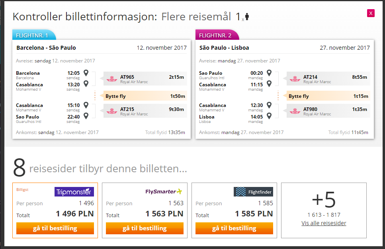Image resolution: width=385 pixels, height=249 pixels.
Task: Click the +5 more travel sites box
Action: (324, 210)
